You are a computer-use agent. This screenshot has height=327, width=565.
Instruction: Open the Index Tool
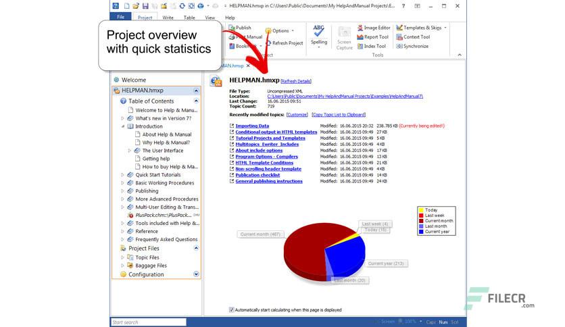(372, 46)
